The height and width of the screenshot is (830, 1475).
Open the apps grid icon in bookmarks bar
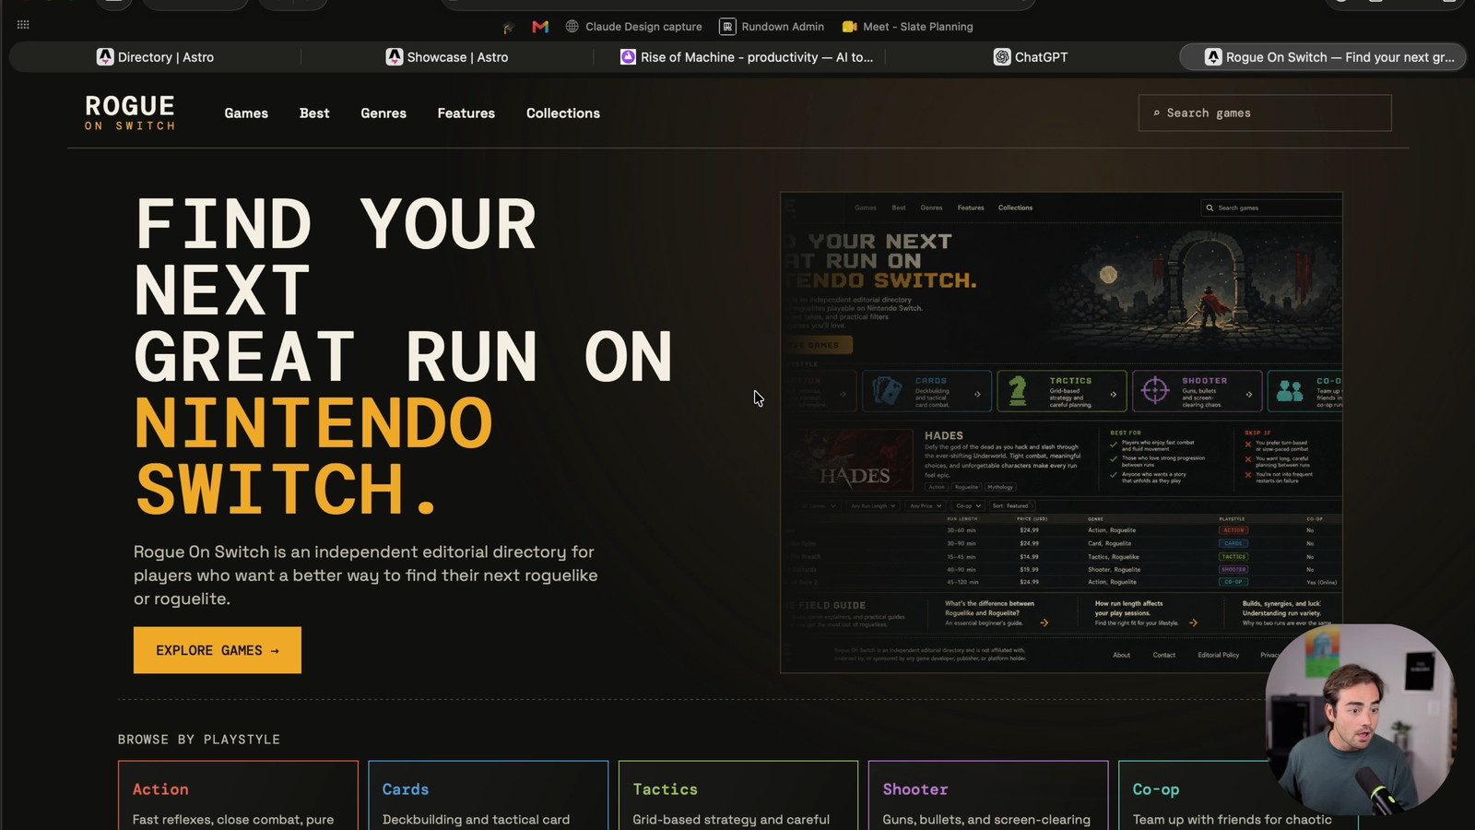pos(23,25)
